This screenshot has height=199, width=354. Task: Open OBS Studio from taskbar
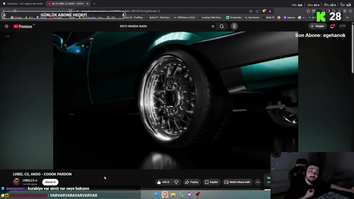pyautogui.click(x=197, y=195)
